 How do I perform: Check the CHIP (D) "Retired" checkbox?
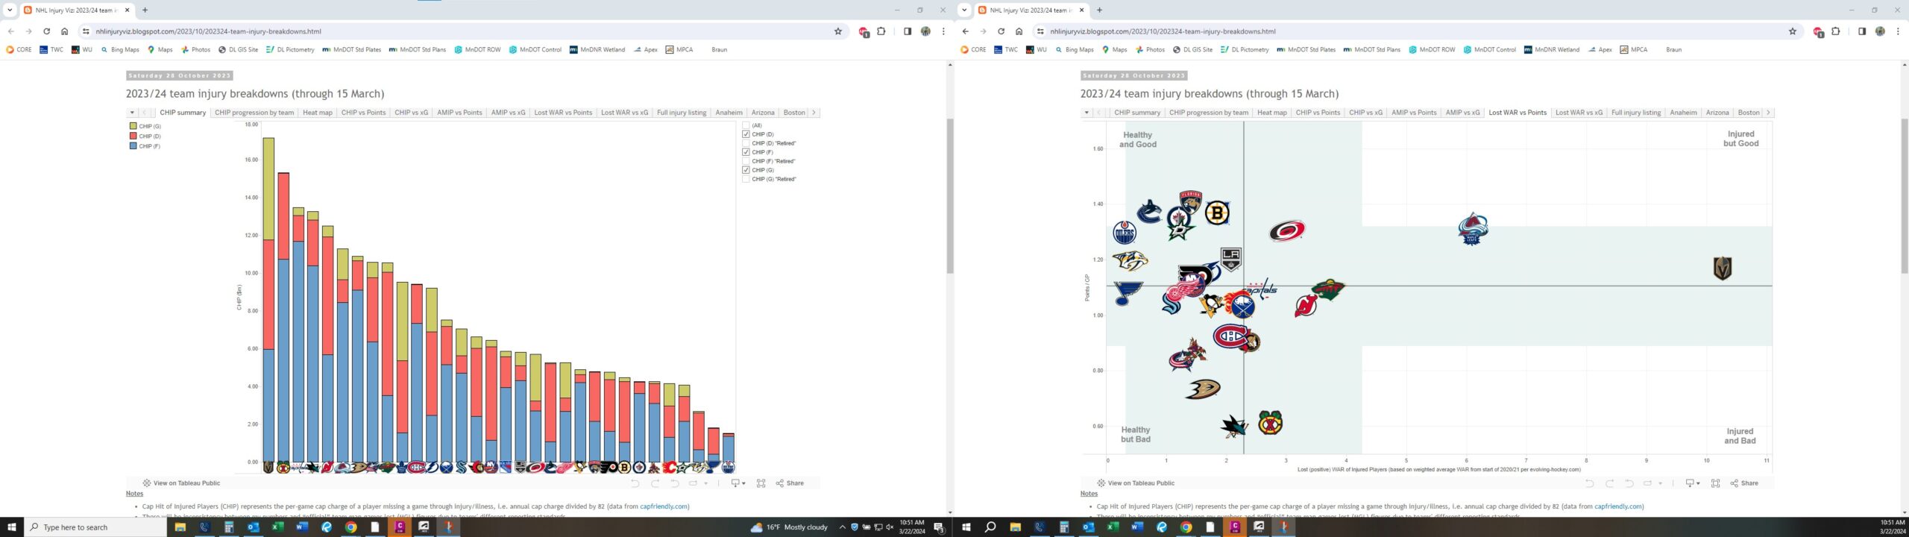(x=746, y=143)
